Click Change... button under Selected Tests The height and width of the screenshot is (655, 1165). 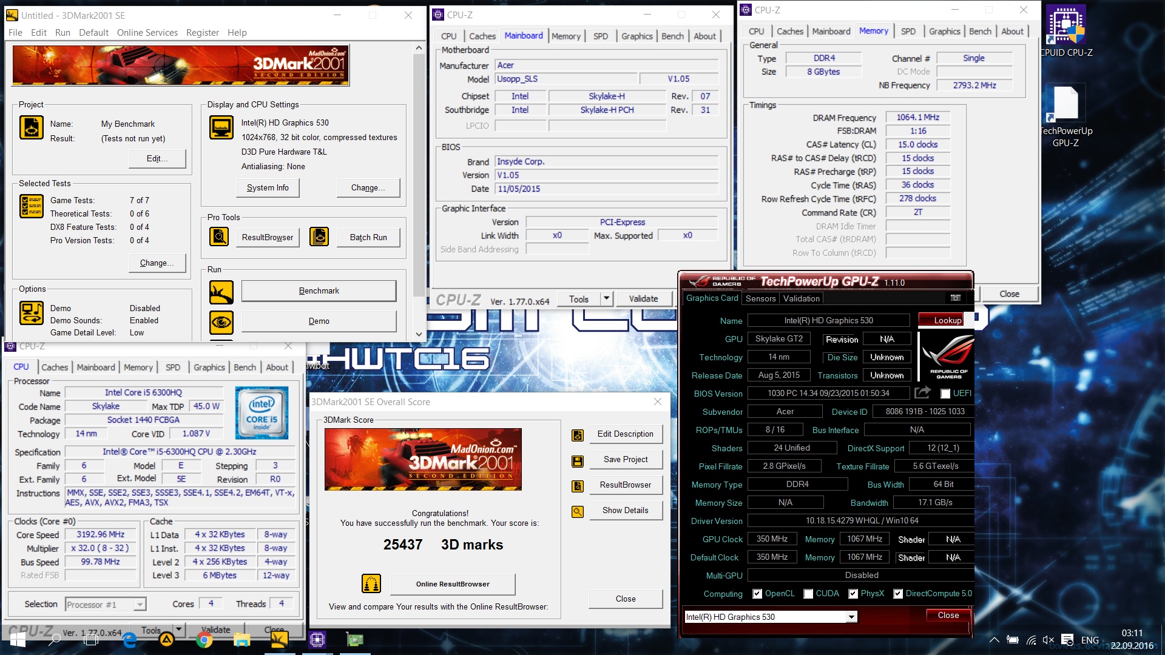point(157,263)
